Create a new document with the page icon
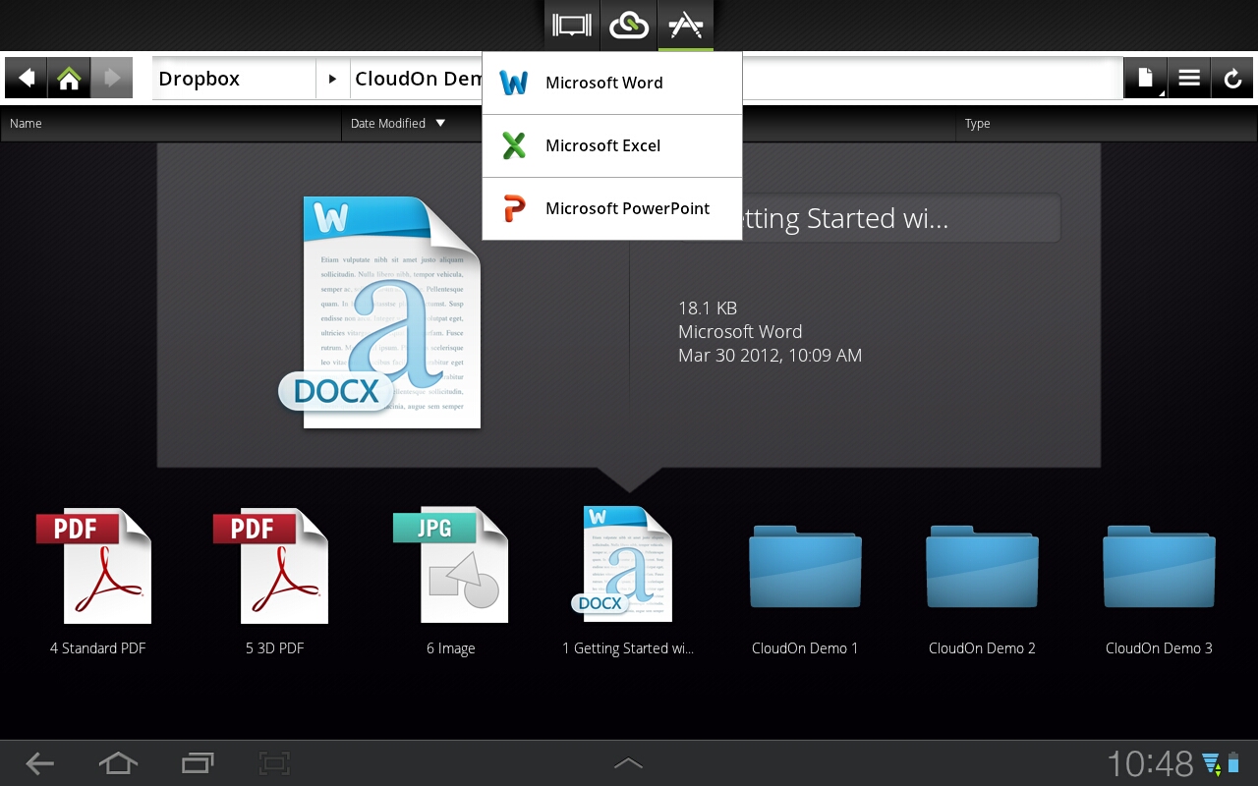This screenshot has width=1258, height=786. tap(1146, 79)
